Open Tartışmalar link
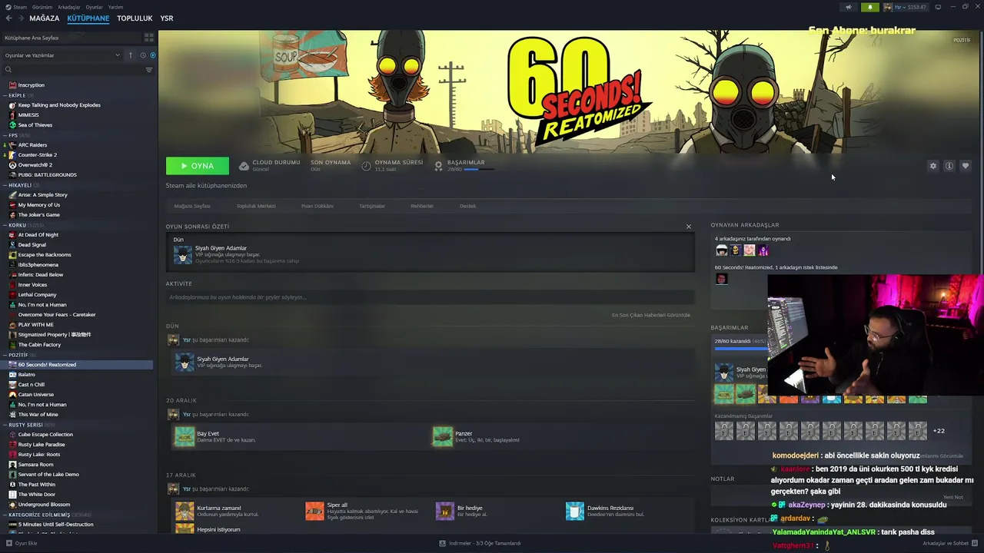 coord(372,206)
